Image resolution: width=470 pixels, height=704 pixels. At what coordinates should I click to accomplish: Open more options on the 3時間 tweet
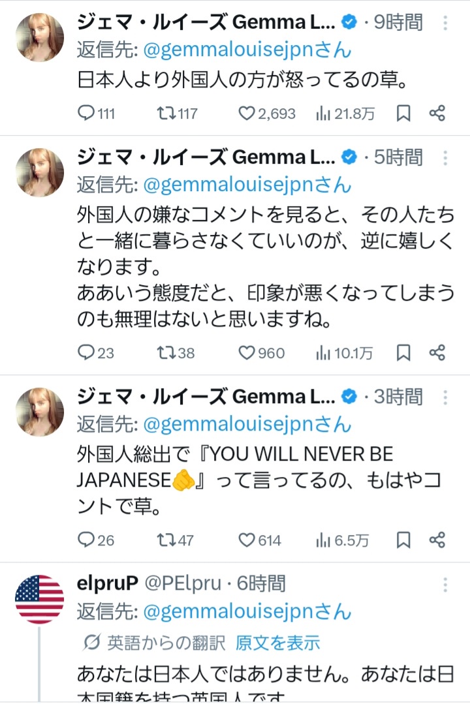pyautogui.click(x=445, y=397)
